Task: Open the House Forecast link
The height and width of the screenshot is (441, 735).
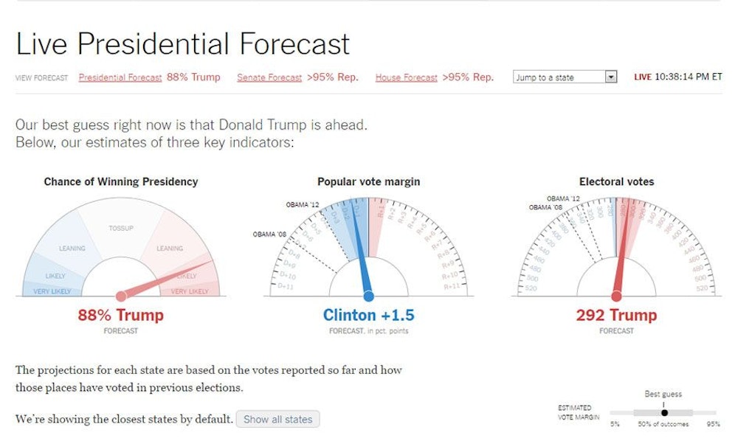Action: (x=407, y=77)
